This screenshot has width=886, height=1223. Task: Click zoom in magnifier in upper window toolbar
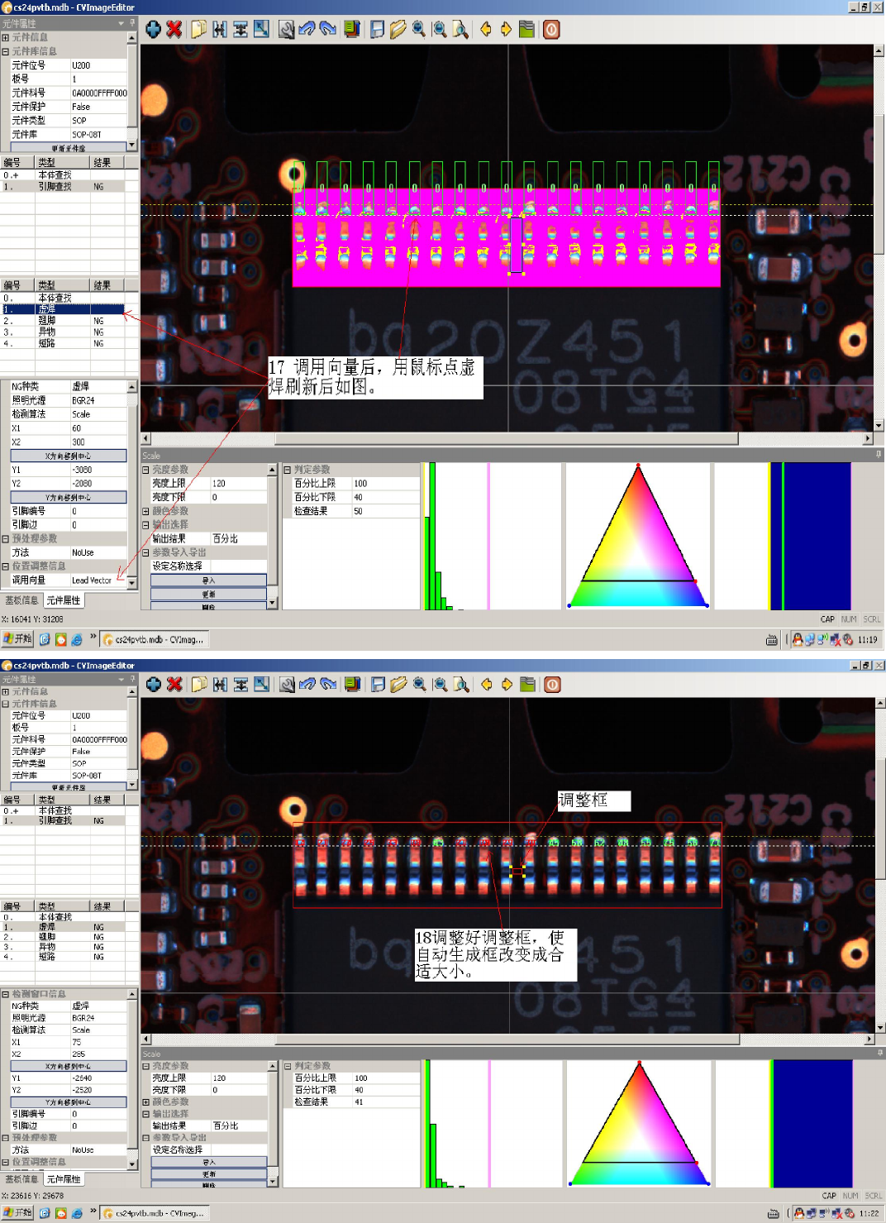419,30
